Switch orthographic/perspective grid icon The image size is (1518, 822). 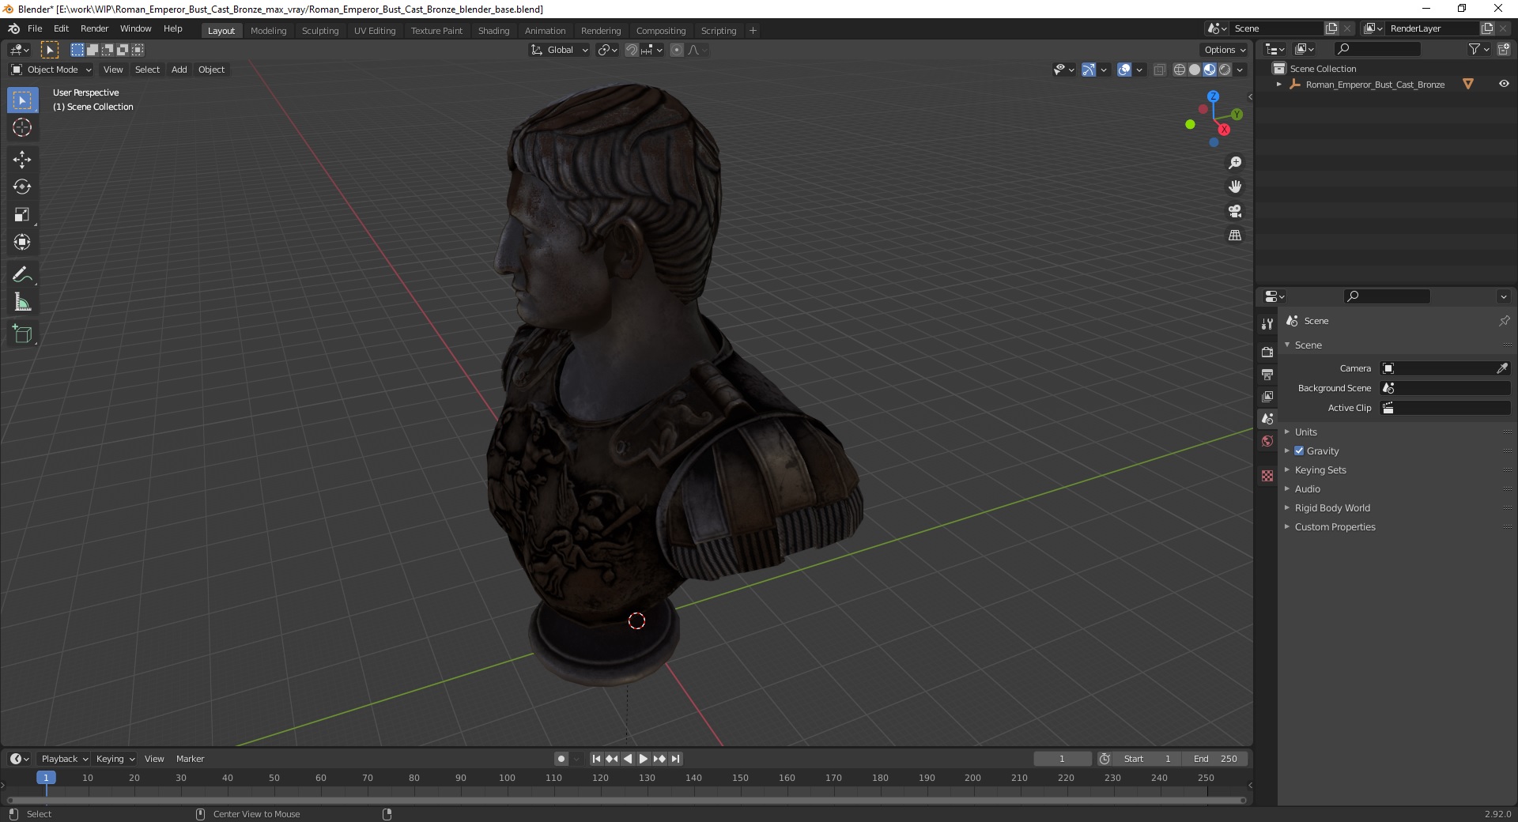pos(1235,236)
